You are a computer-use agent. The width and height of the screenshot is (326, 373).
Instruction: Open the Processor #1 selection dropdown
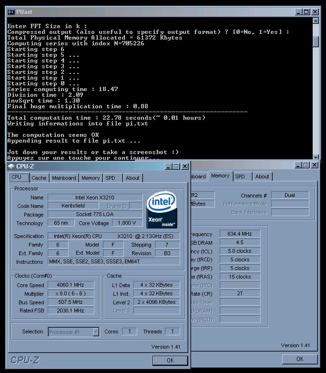click(x=96, y=332)
